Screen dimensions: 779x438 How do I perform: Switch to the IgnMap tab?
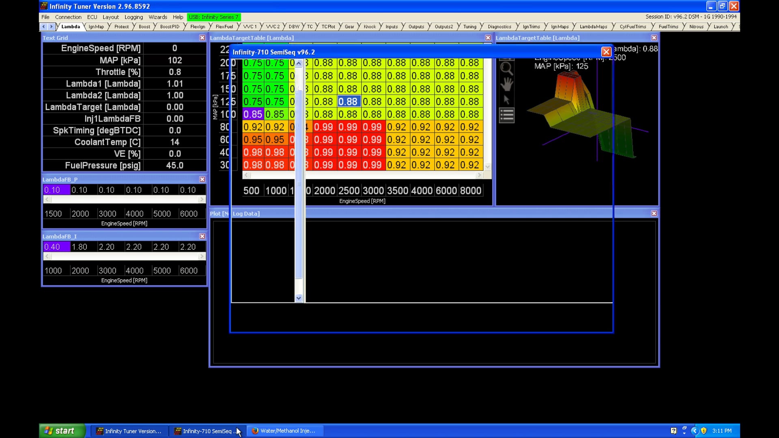(x=96, y=27)
